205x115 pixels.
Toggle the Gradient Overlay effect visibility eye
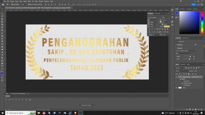click(x=182, y=83)
